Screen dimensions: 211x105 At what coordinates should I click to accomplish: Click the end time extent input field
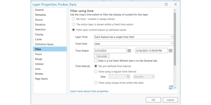coord(152,51)
